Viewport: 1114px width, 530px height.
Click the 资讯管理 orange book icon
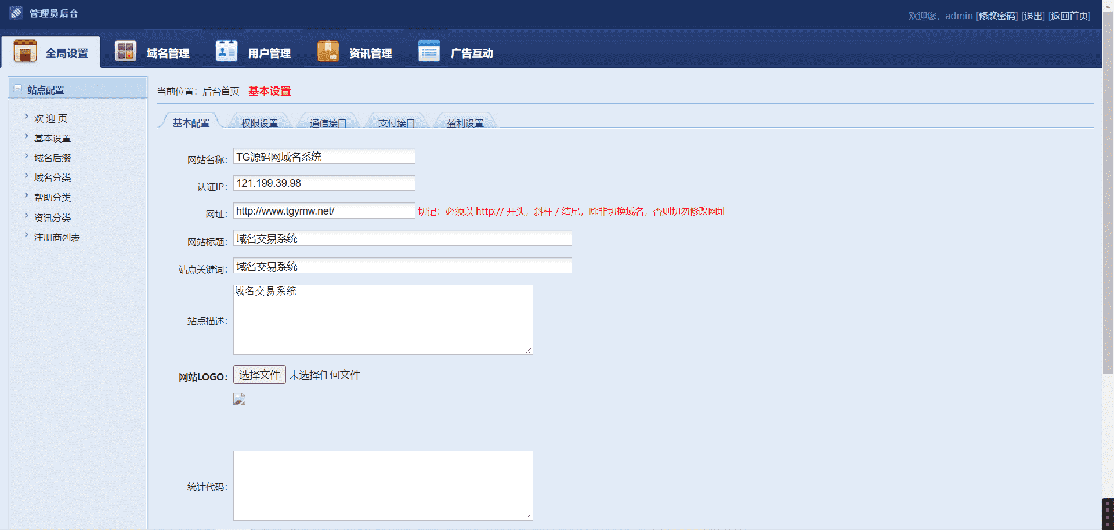(328, 52)
